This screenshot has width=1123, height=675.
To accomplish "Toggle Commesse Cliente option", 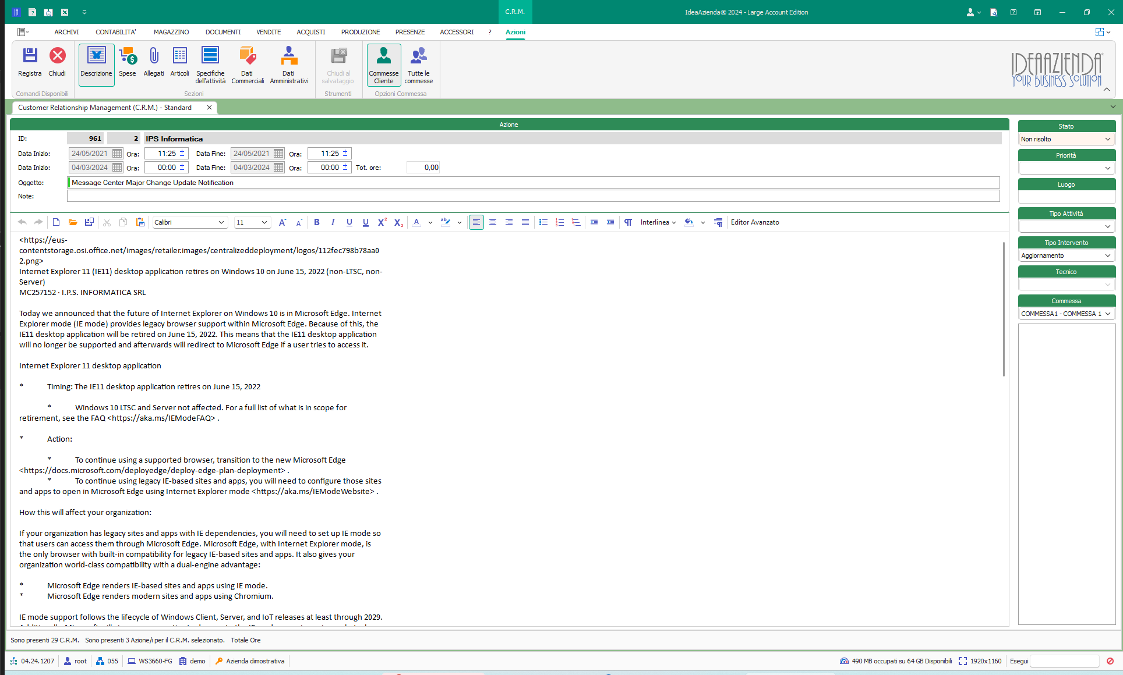I will coord(384,65).
